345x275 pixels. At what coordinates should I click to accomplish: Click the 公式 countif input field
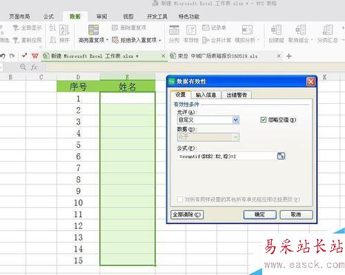point(226,156)
